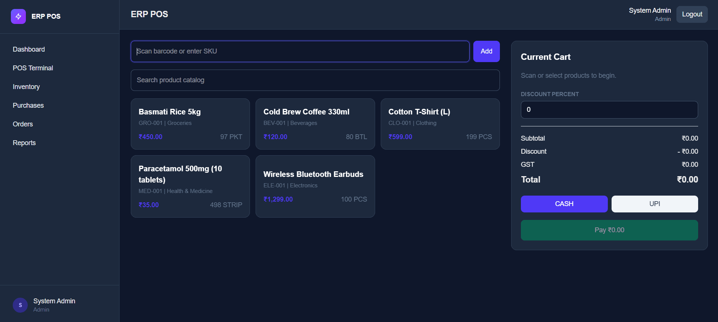This screenshot has width=718, height=322.
Task: Click BEV-001 | Beverages SKU text
Action: point(290,123)
